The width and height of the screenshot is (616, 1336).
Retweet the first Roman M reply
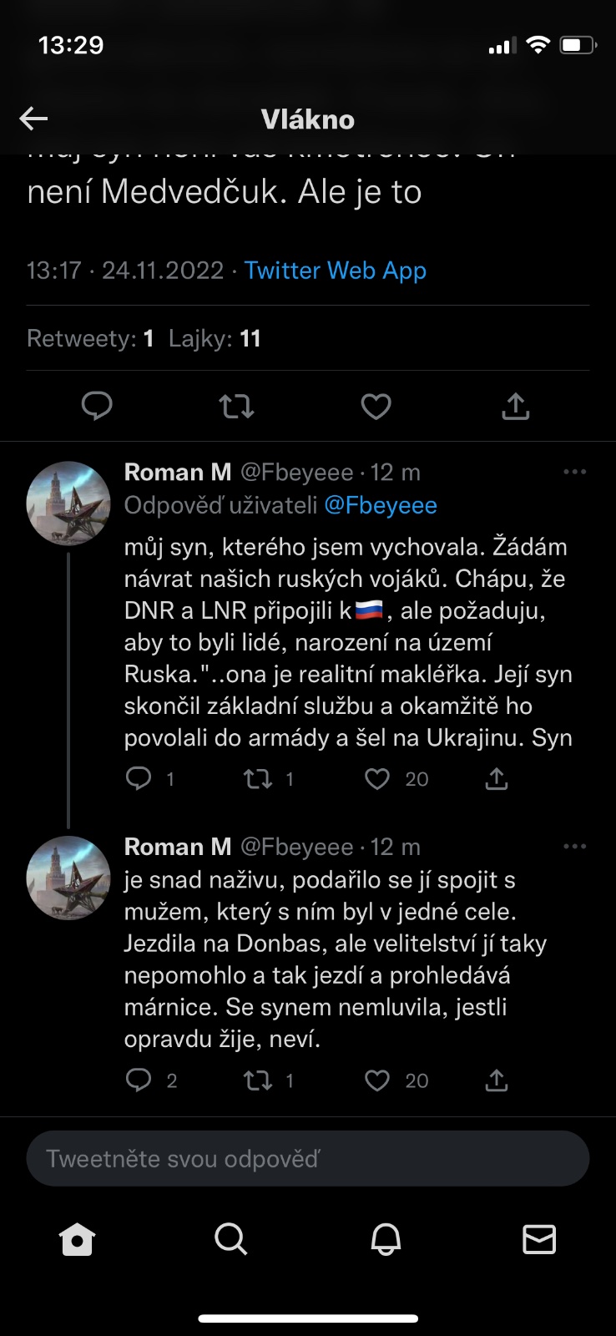[x=258, y=779]
